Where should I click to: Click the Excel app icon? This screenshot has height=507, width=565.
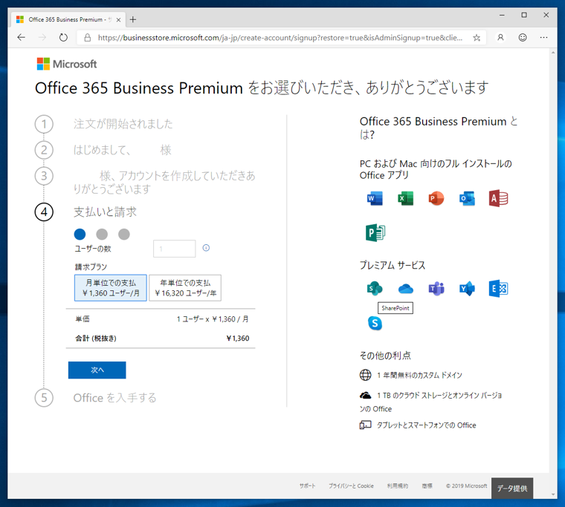(x=405, y=198)
